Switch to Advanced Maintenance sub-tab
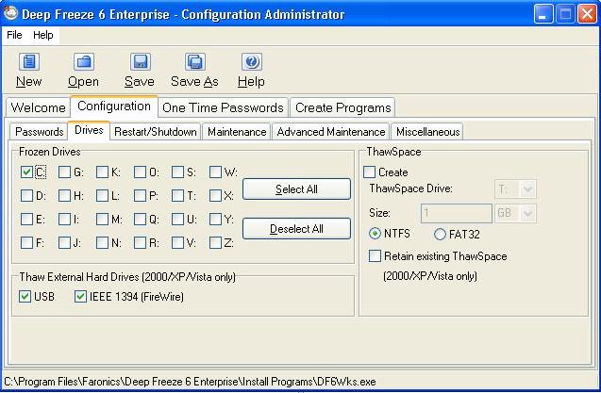601x393 pixels. 331,132
